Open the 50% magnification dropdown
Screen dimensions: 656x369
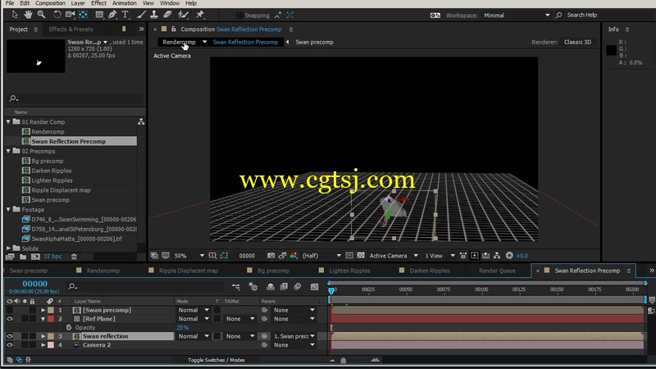coord(189,255)
